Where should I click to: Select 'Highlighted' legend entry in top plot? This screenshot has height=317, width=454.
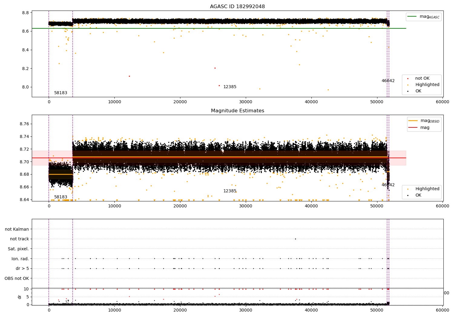click(x=427, y=85)
